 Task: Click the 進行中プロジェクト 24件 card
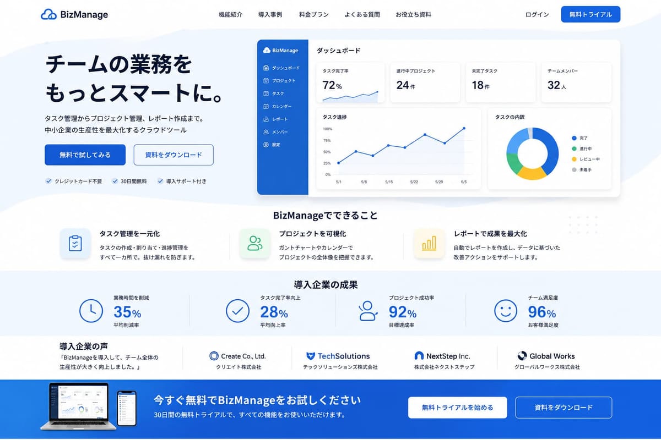[425, 82]
